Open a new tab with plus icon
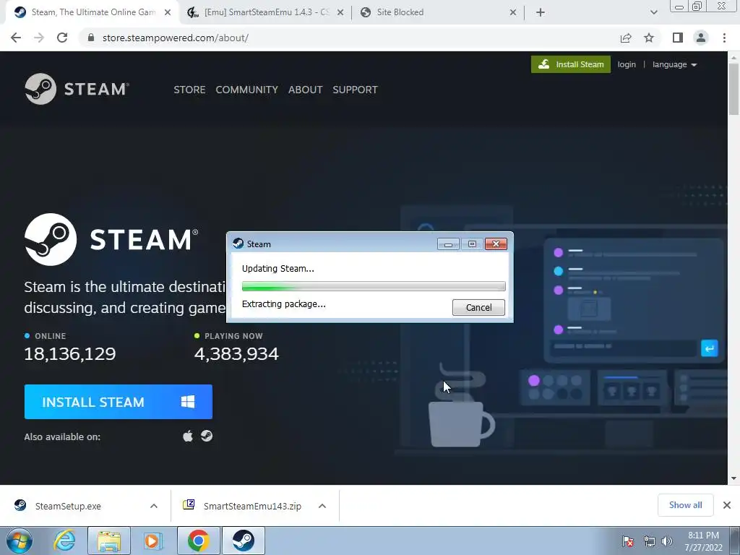 point(541,12)
